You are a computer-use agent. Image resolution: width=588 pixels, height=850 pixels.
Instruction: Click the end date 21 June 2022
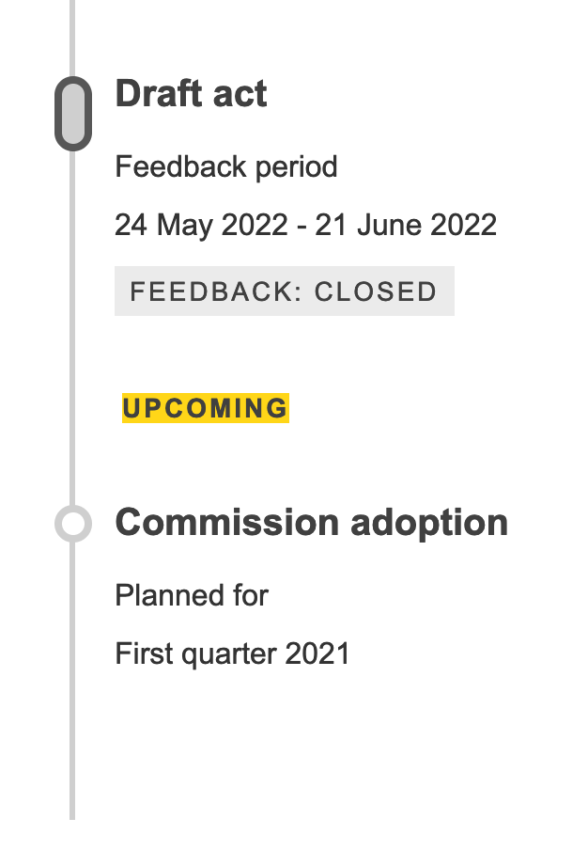pyautogui.click(x=406, y=226)
